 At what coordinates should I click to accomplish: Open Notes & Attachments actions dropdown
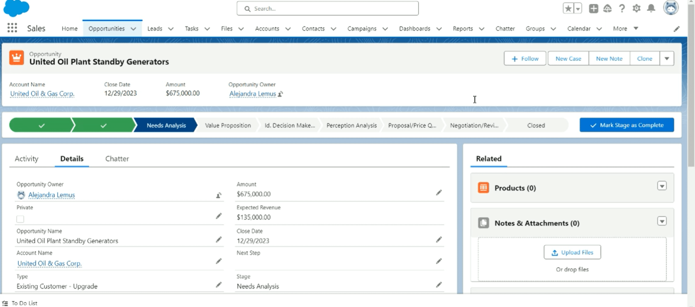click(x=662, y=221)
